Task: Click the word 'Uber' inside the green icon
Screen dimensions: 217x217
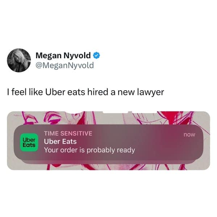Action: click(x=29, y=140)
